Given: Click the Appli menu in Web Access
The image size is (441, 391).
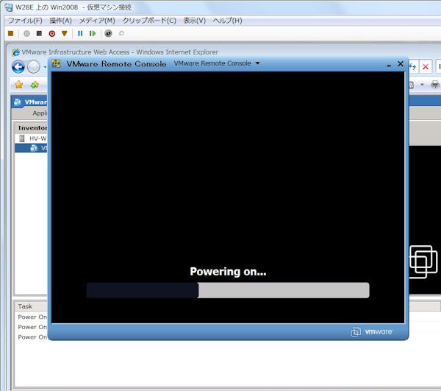Looking at the screenshot, I should pyautogui.click(x=40, y=113).
